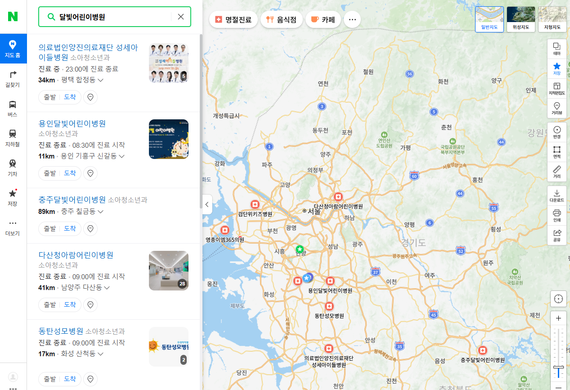Image resolution: width=570 pixels, height=390 pixels.
Task: Click the green star saved marker
Action: tap(300, 249)
